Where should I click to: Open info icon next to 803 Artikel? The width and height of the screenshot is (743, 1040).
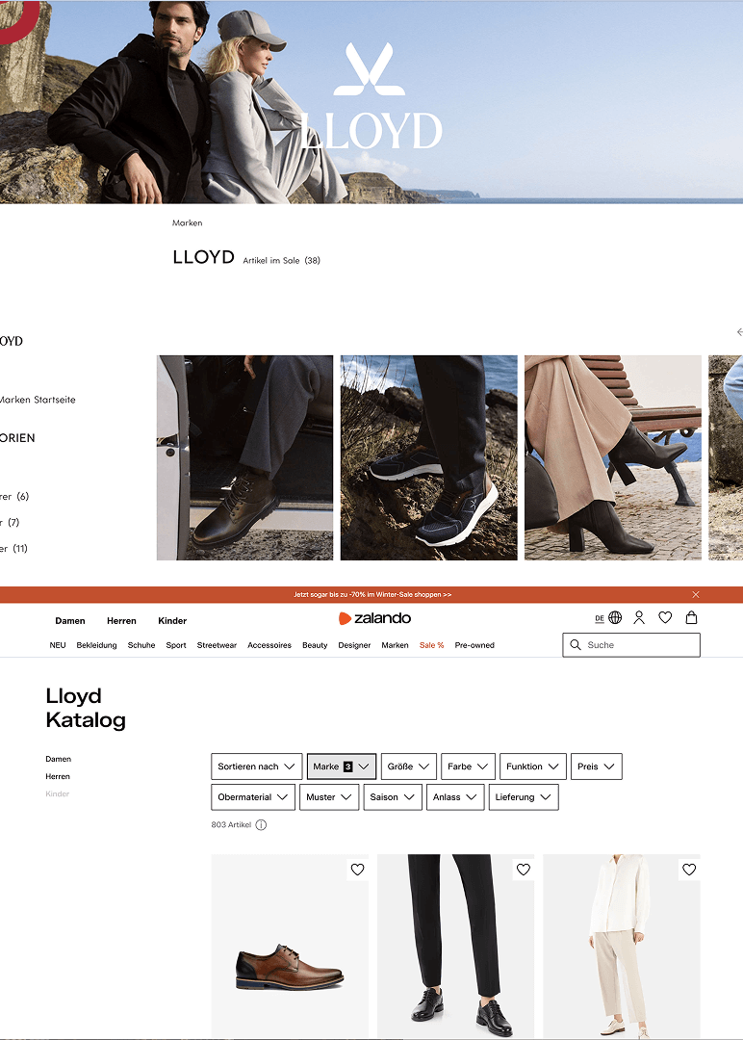tap(261, 825)
